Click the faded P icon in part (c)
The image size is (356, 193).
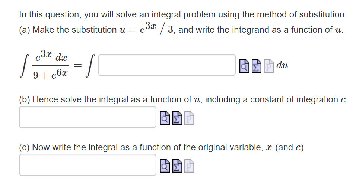189,166
